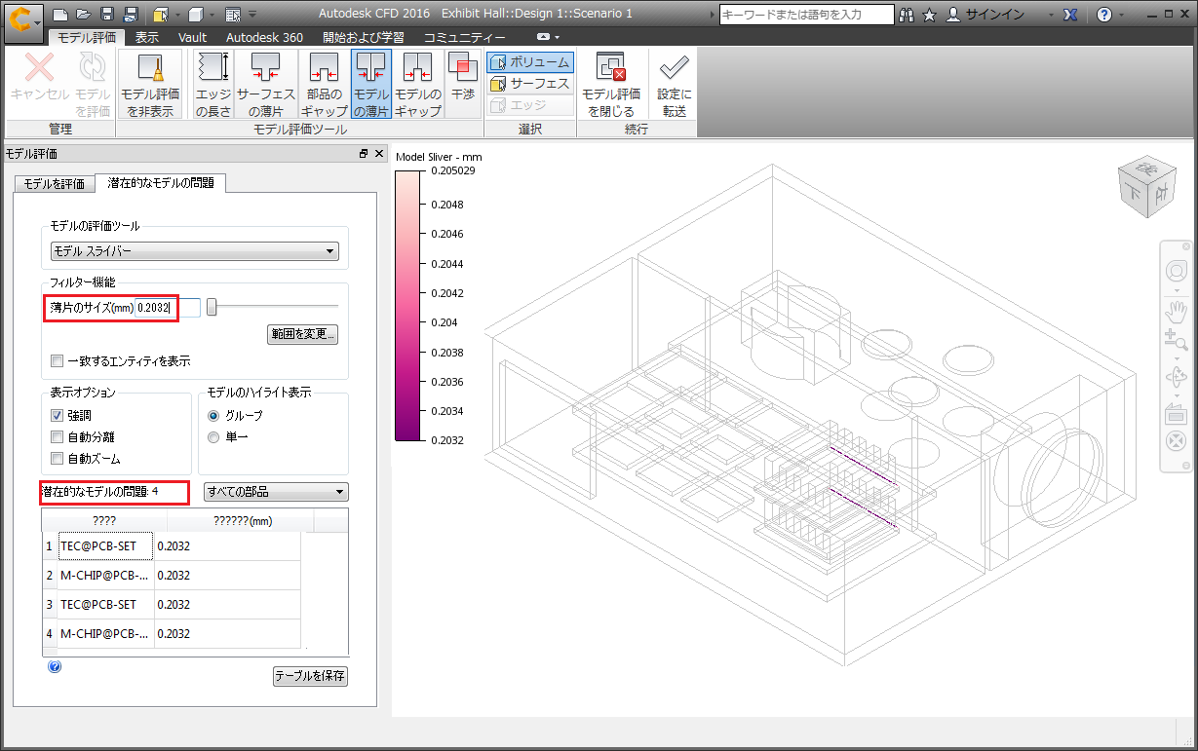
Task: Click the orbit navigation icon
Action: point(1176,376)
